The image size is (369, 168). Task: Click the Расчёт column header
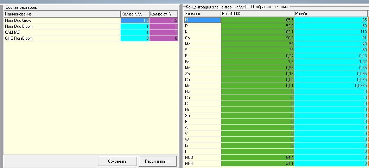331,14
